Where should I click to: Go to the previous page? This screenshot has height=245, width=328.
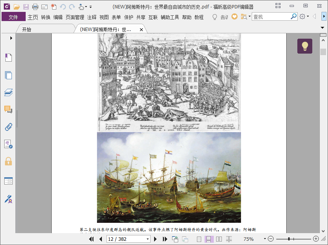point(101,239)
